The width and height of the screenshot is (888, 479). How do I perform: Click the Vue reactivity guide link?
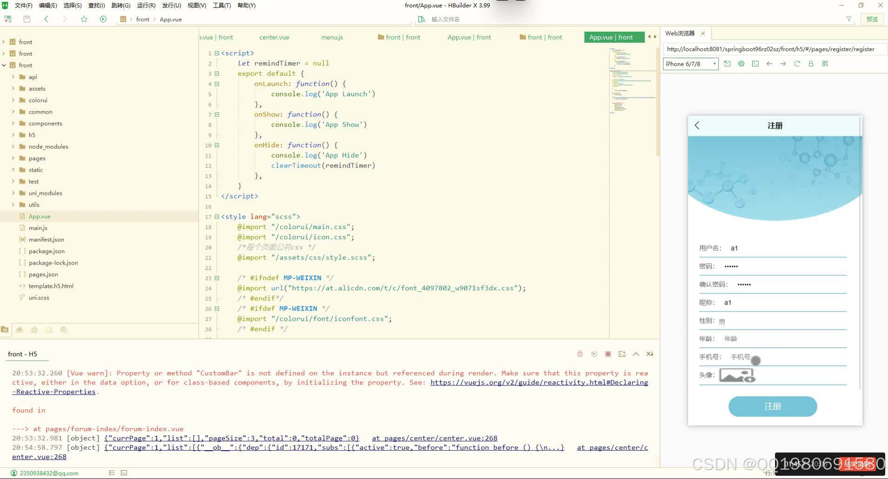click(x=539, y=382)
